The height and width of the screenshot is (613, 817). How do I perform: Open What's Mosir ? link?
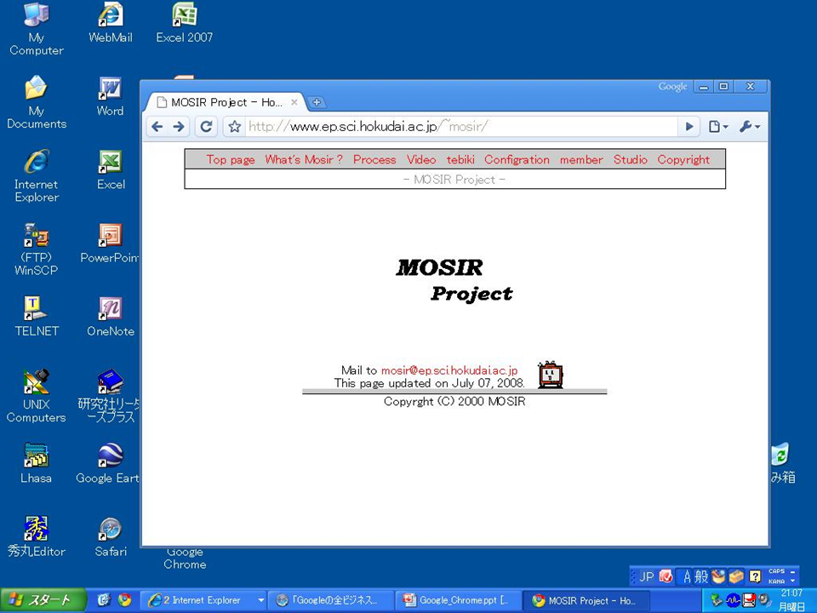pyautogui.click(x=304, y=159)
